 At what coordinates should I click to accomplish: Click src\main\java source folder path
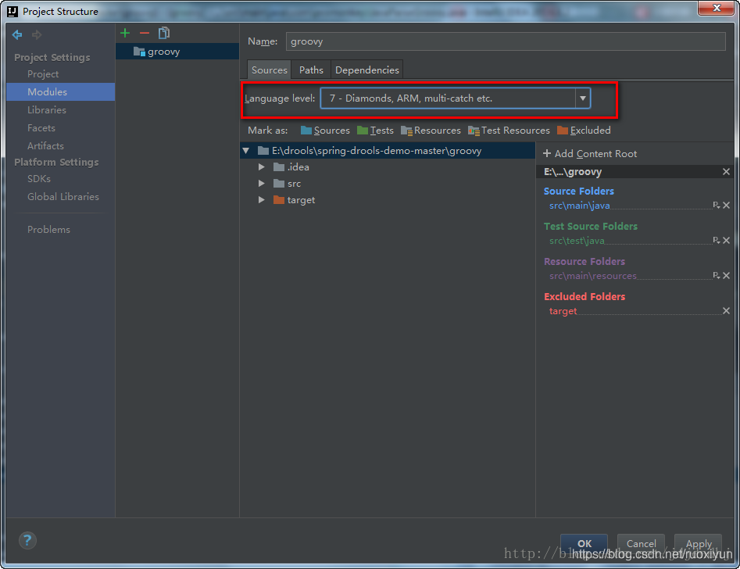pos(580,206)
